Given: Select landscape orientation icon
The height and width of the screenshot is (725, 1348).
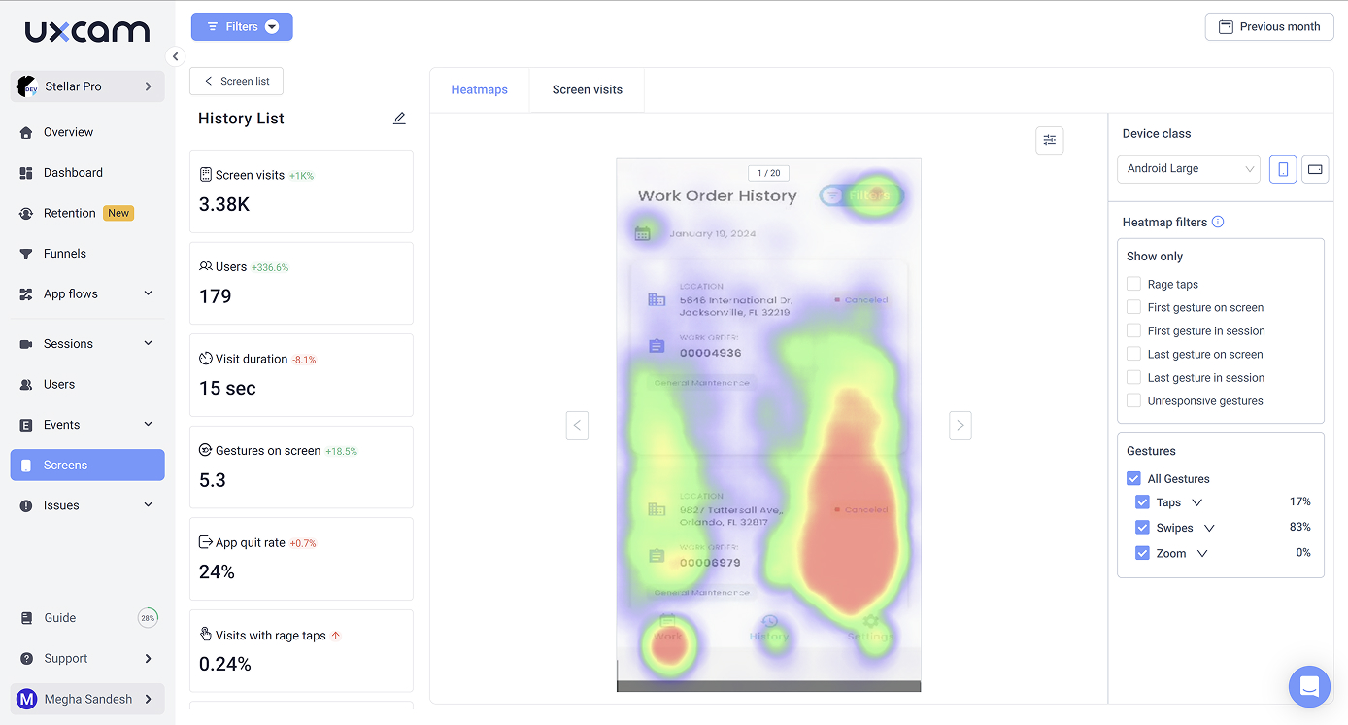Looking at the screenshot, I should 1315,169.
